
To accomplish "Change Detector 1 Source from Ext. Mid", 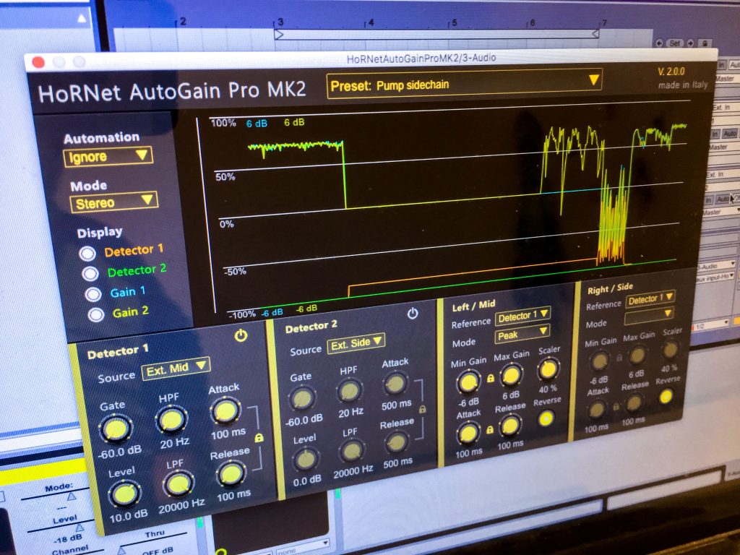I will (177, 367).
